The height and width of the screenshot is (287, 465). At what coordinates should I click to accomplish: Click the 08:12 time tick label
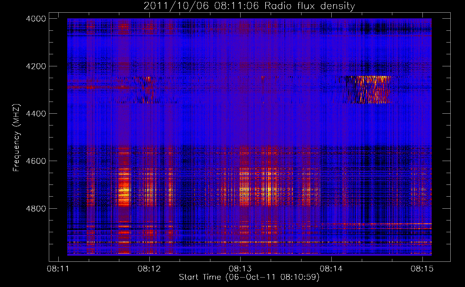point(149,269)
